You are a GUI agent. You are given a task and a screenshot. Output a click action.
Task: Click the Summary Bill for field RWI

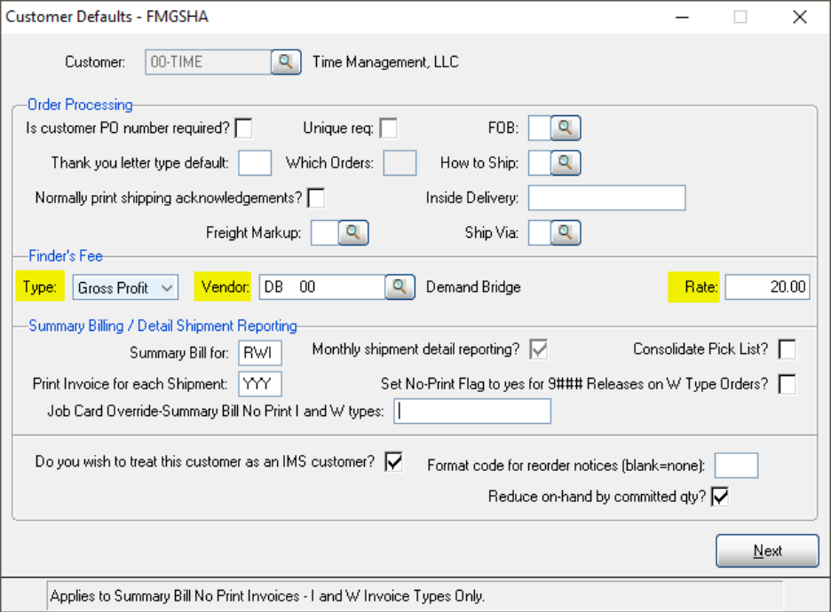259,353
